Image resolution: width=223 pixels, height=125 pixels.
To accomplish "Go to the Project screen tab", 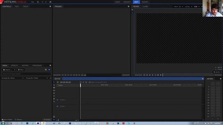I will [127, 2].
